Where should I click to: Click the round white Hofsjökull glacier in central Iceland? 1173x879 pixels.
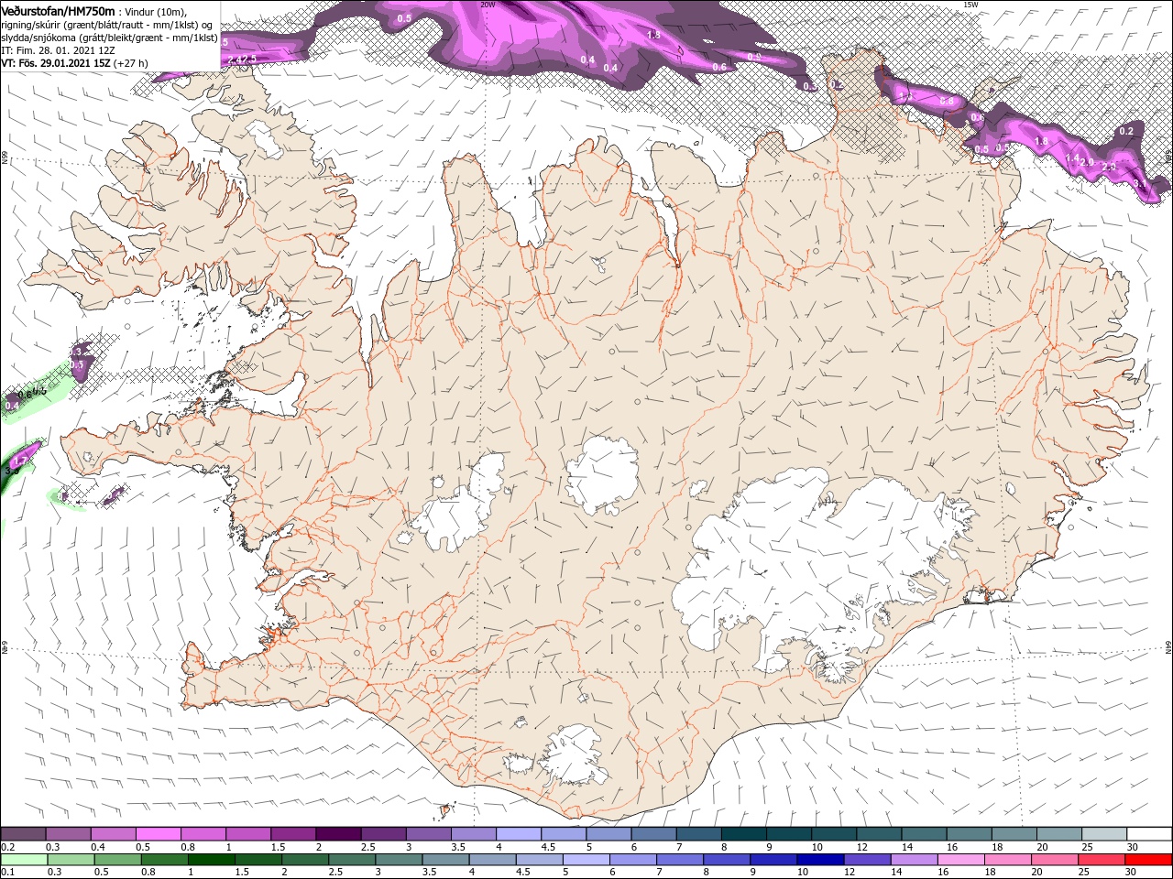click(602, 476)
